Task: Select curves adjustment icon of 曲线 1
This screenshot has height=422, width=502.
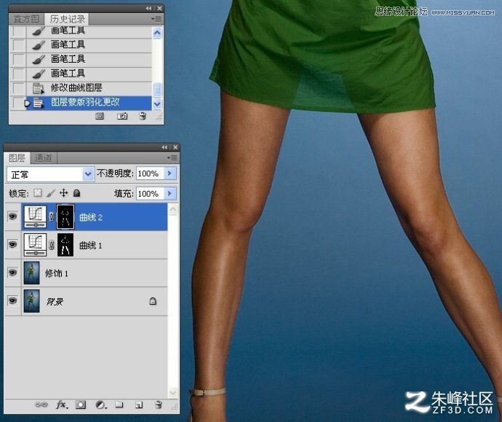Action: (35, 245)
